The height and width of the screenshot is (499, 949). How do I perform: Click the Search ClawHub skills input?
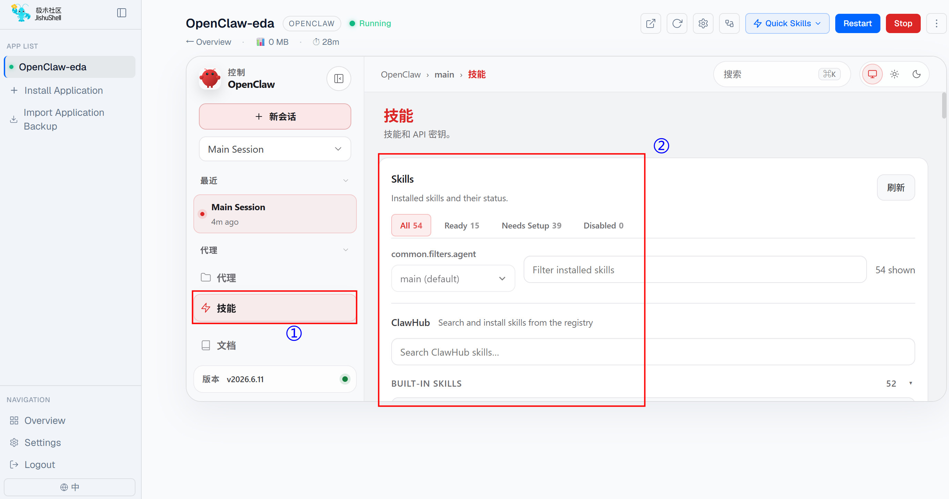(653, 352)
